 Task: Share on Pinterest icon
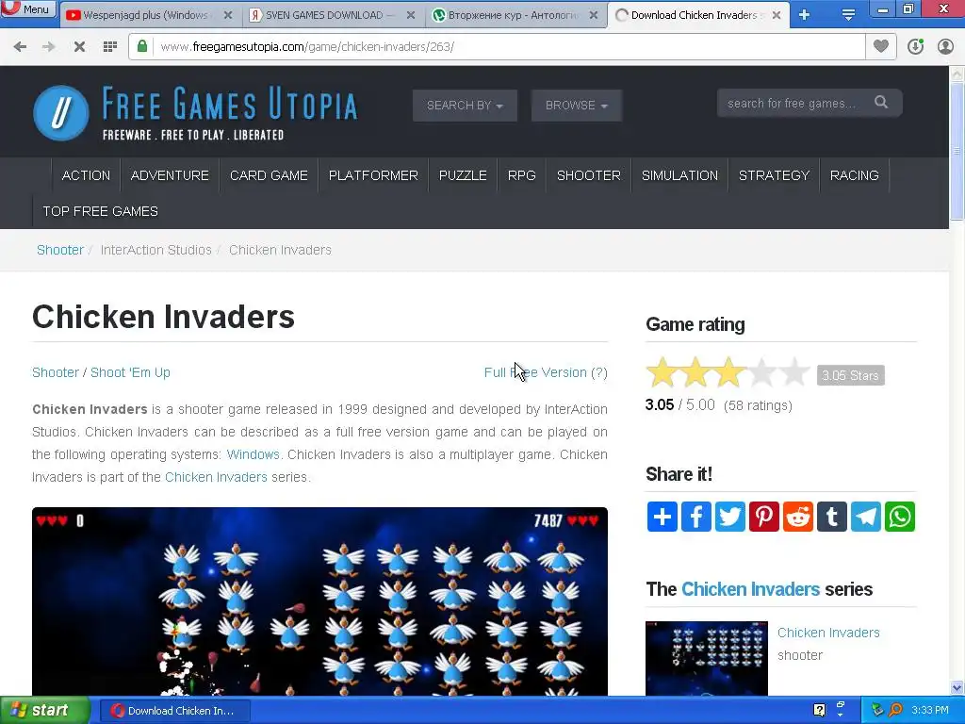pyautogui.click(x=763, y=517)
